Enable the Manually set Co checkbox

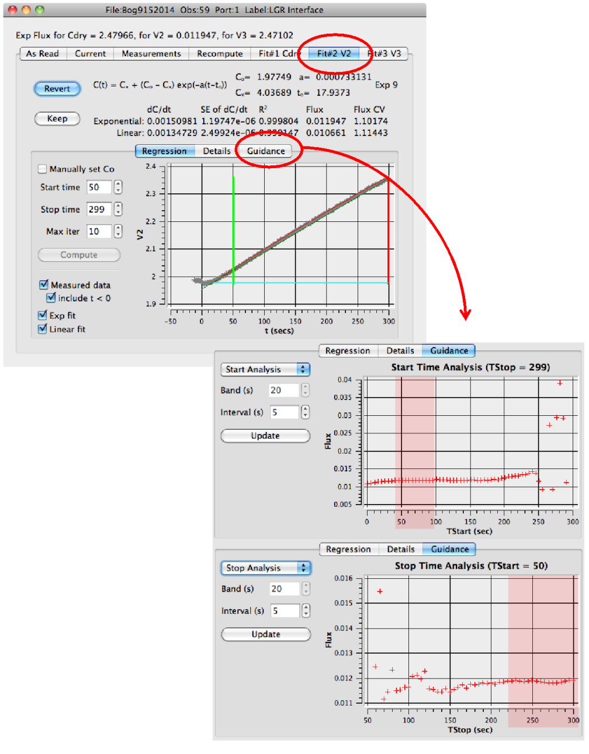click(43, 169)
